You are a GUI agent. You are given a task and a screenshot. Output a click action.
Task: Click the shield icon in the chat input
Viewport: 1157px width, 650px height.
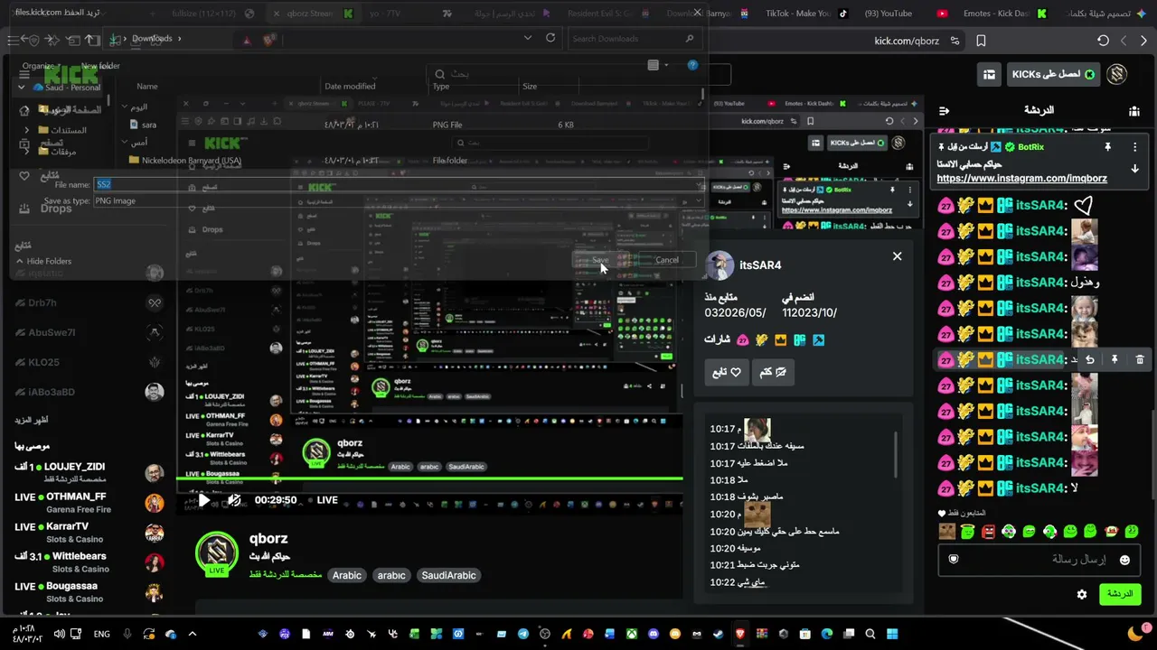coord(953,560)
